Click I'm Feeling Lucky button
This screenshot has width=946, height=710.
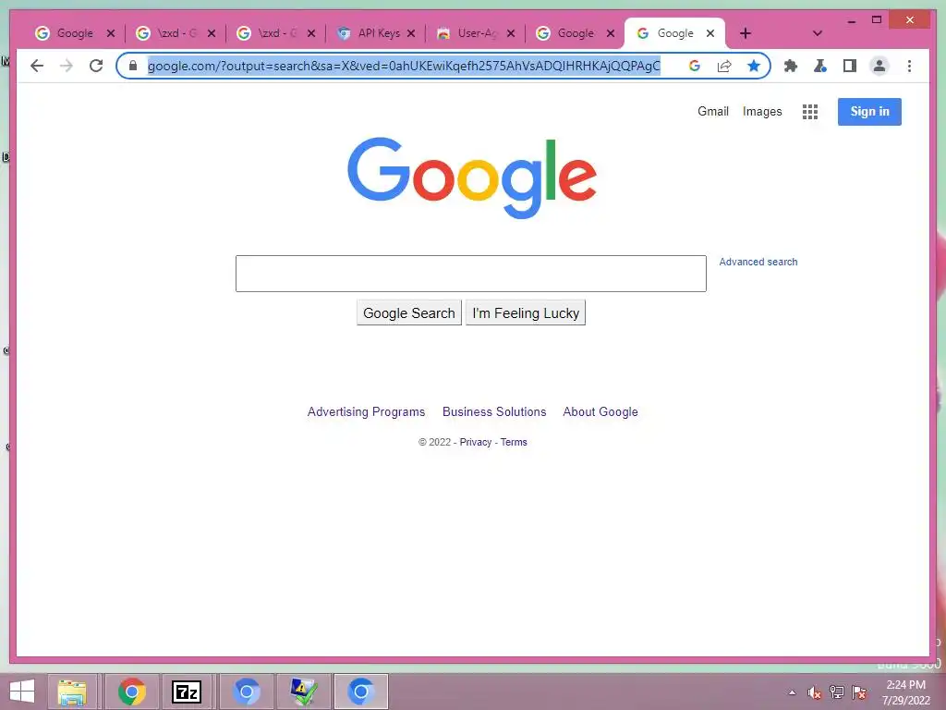point(526,312)
